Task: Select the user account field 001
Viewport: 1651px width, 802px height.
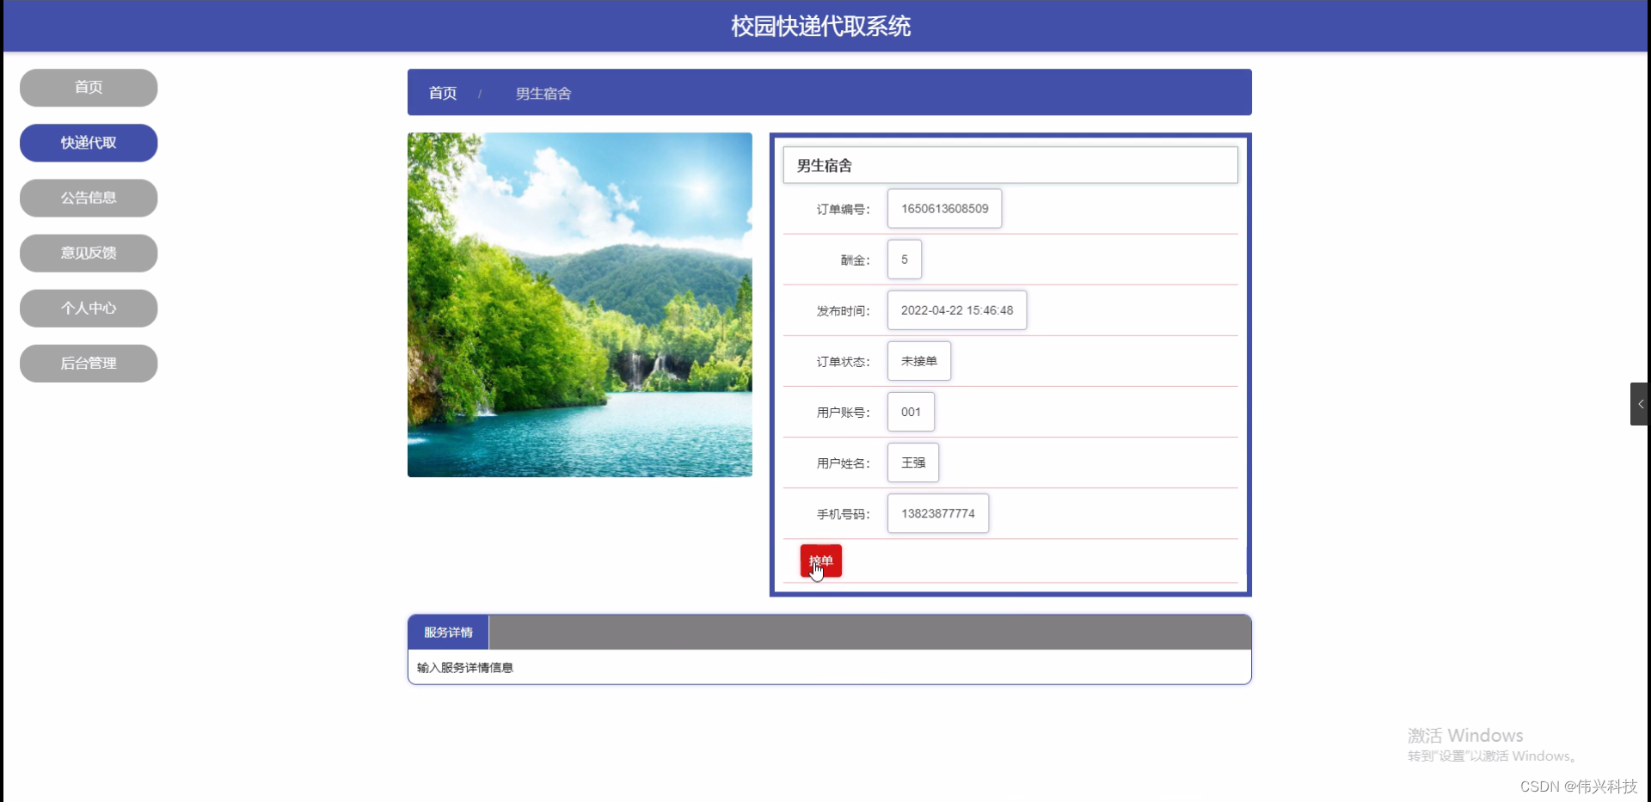Action: [910, 411]
